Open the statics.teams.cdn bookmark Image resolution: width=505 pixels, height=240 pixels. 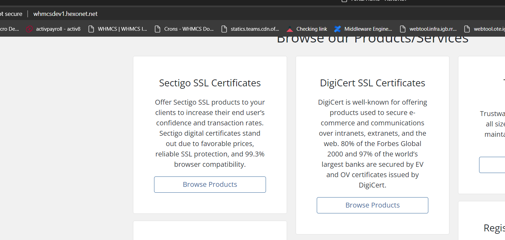coord(250,29)
